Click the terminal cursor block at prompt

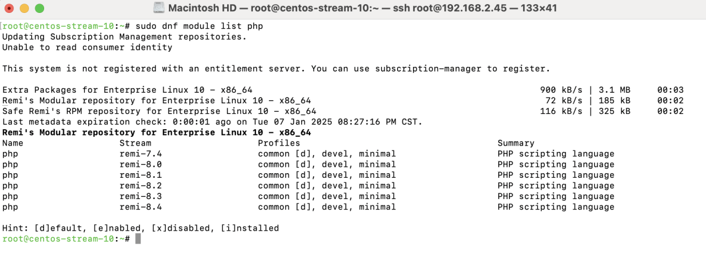click(x=138, y=239)
